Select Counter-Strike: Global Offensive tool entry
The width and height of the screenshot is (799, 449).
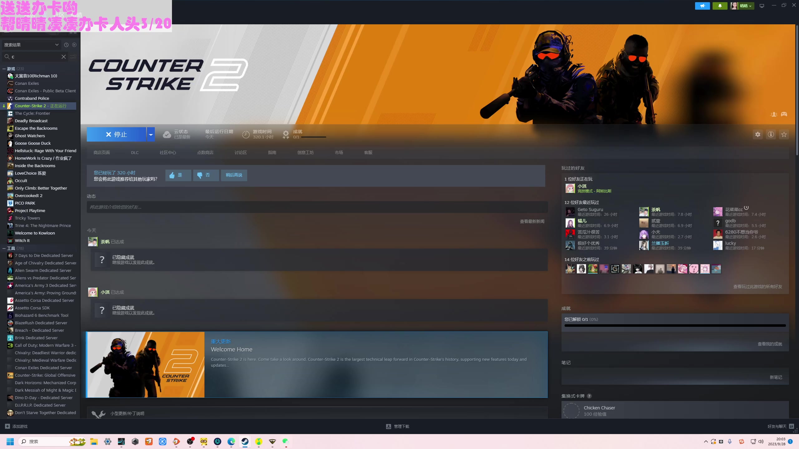coord(45,375)
